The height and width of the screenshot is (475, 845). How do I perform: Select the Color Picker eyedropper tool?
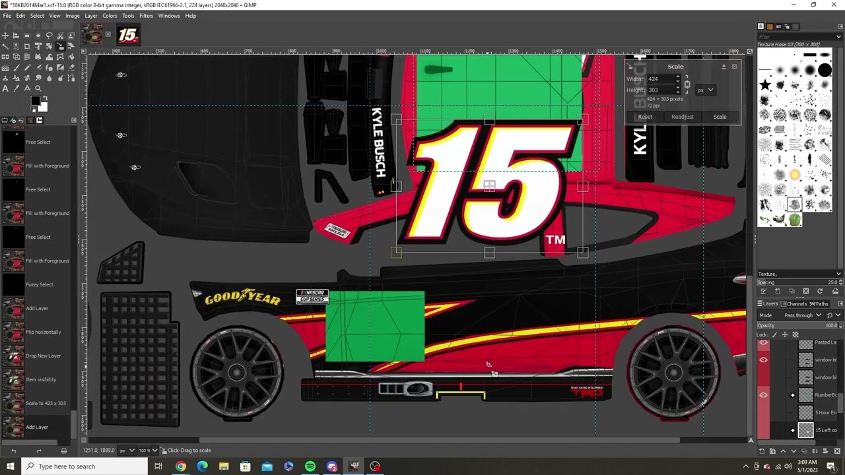coord(16,88)
